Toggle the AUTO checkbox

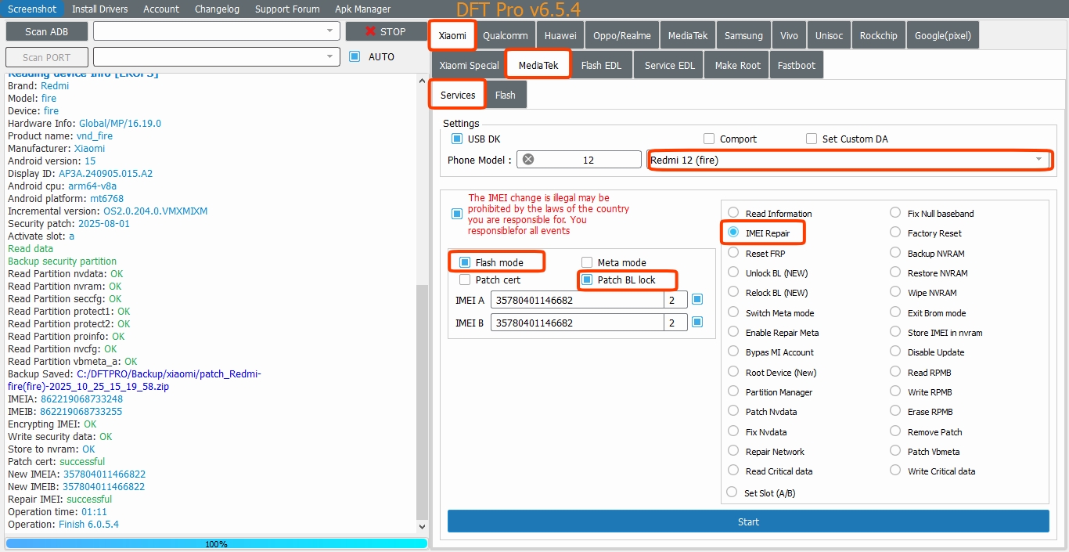[355, 56]
